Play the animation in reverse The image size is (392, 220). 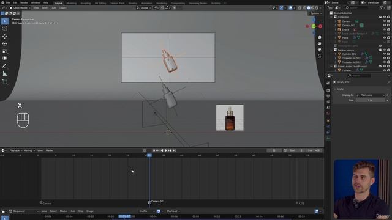162,150
